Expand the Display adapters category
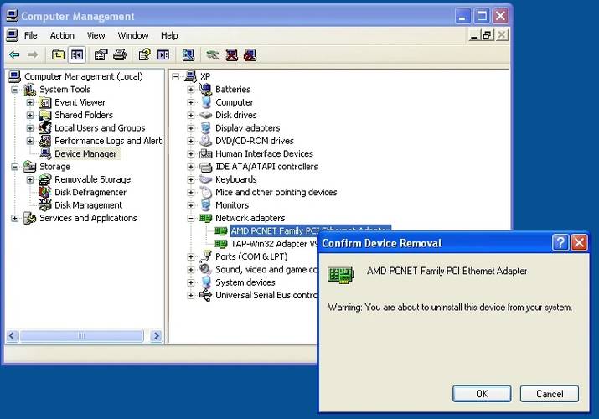Image resolution: width=599 pixels, height=419 pixels. [x=191, y=128]
